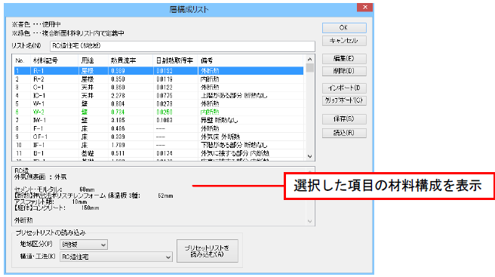The width and height of the screenshot is (495, 277).
Task: Click the リスト名 input field
Action: (x=183, y=46)
